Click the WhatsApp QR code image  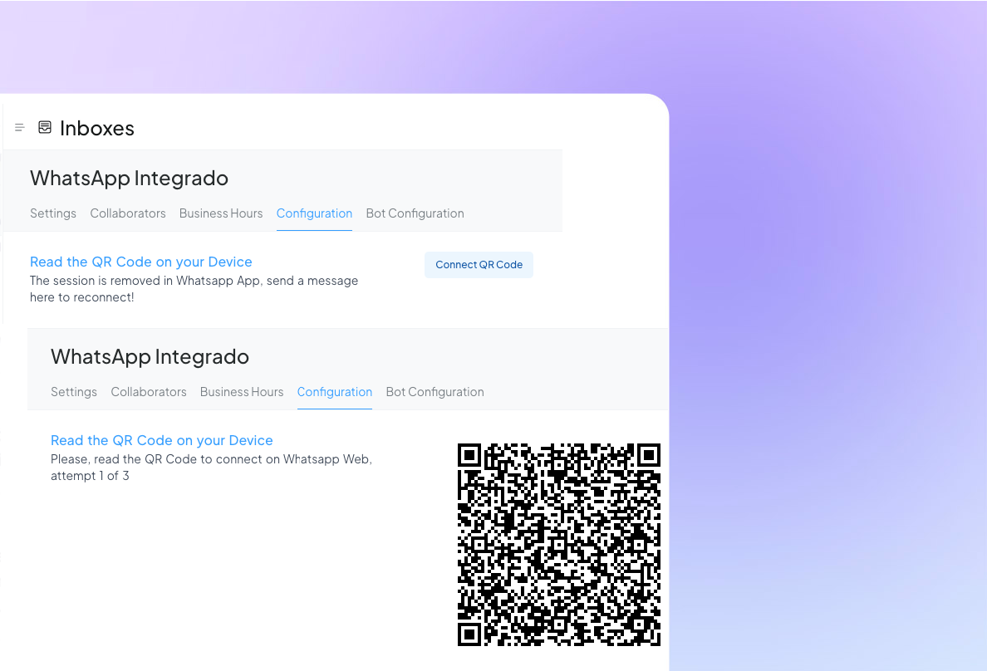coord(558,545)
